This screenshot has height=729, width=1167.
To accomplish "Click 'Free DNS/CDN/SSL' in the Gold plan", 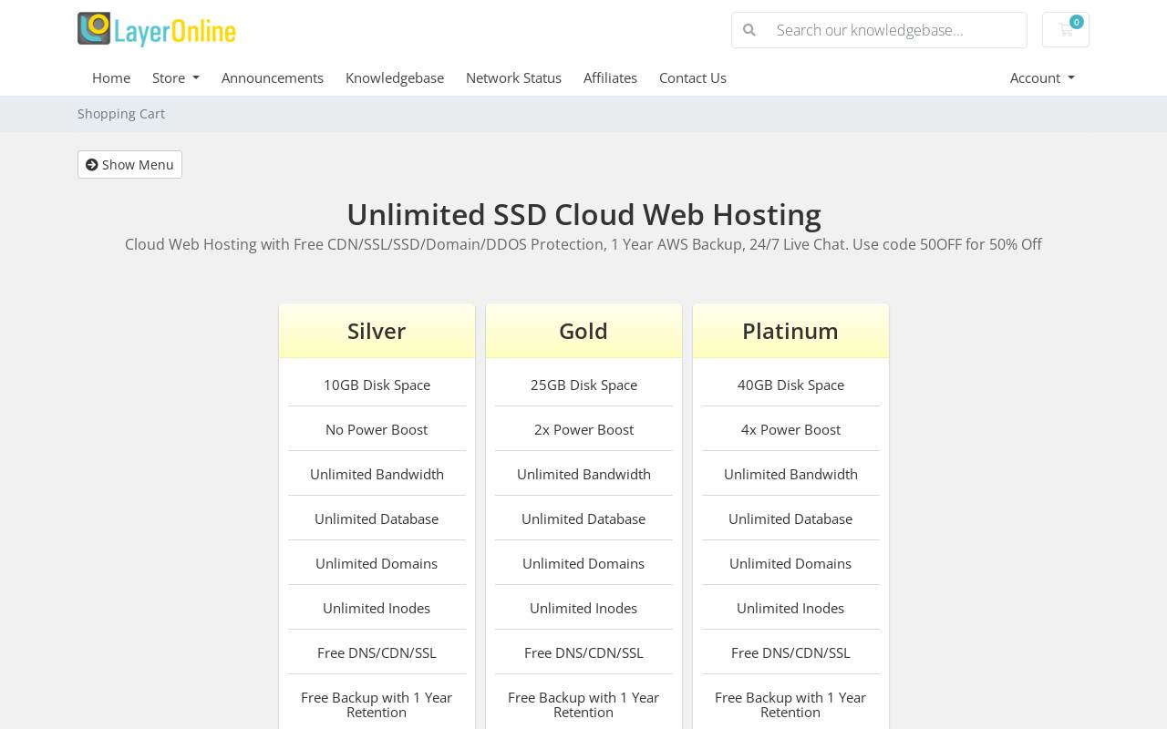I will [583, 652].
